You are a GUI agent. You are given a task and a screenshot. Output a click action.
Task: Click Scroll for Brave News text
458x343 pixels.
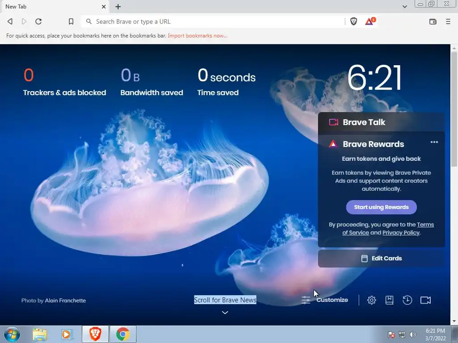click(225, 300)
